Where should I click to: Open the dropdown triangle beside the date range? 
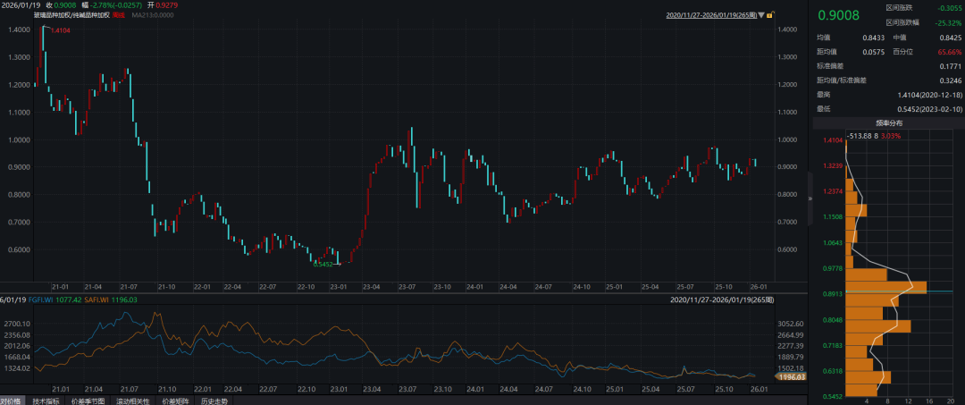[759, 15]
